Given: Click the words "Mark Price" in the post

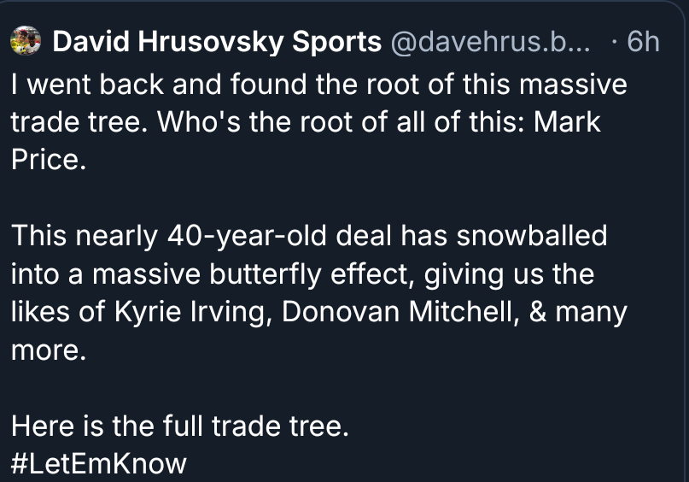Looking at the screenshot, I should pyautogui.click(x=567, y=122).
